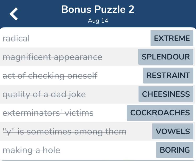
Task: Select the CHEESINESS answer tile
Action: click(x=166, y=94)
